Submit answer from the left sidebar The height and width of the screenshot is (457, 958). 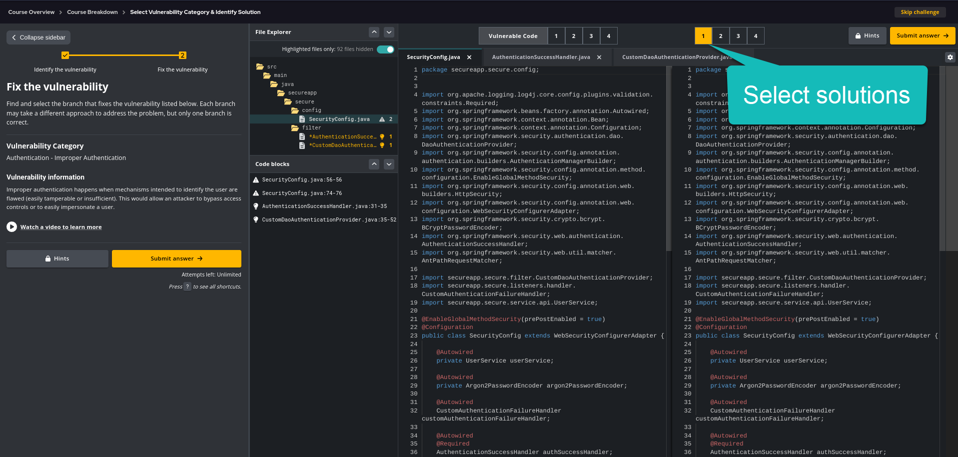coord(176,258)
